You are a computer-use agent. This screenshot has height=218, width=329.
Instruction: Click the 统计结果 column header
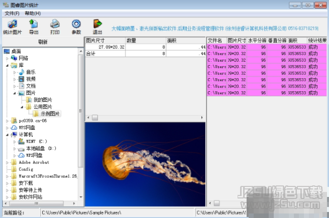pyautogui.click(x=317, y=41)
